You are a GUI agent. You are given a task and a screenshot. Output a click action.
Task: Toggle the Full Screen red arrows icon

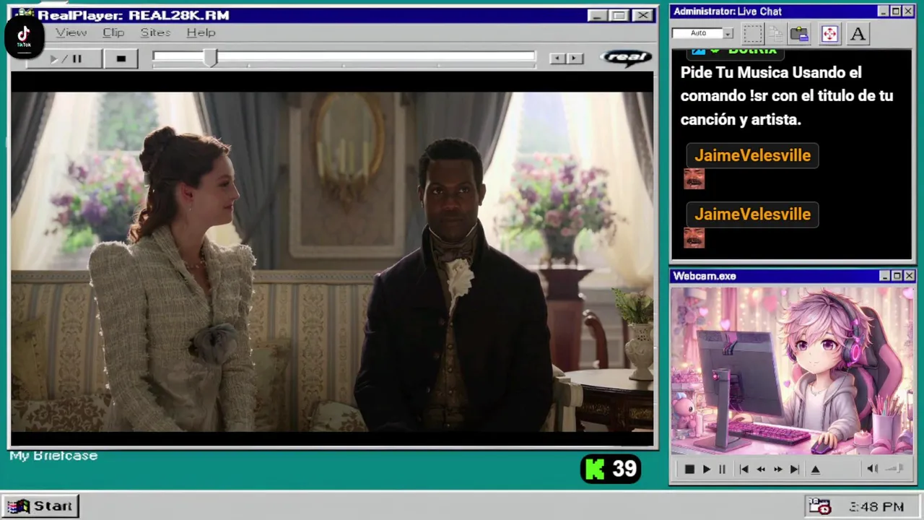(829, 33)
